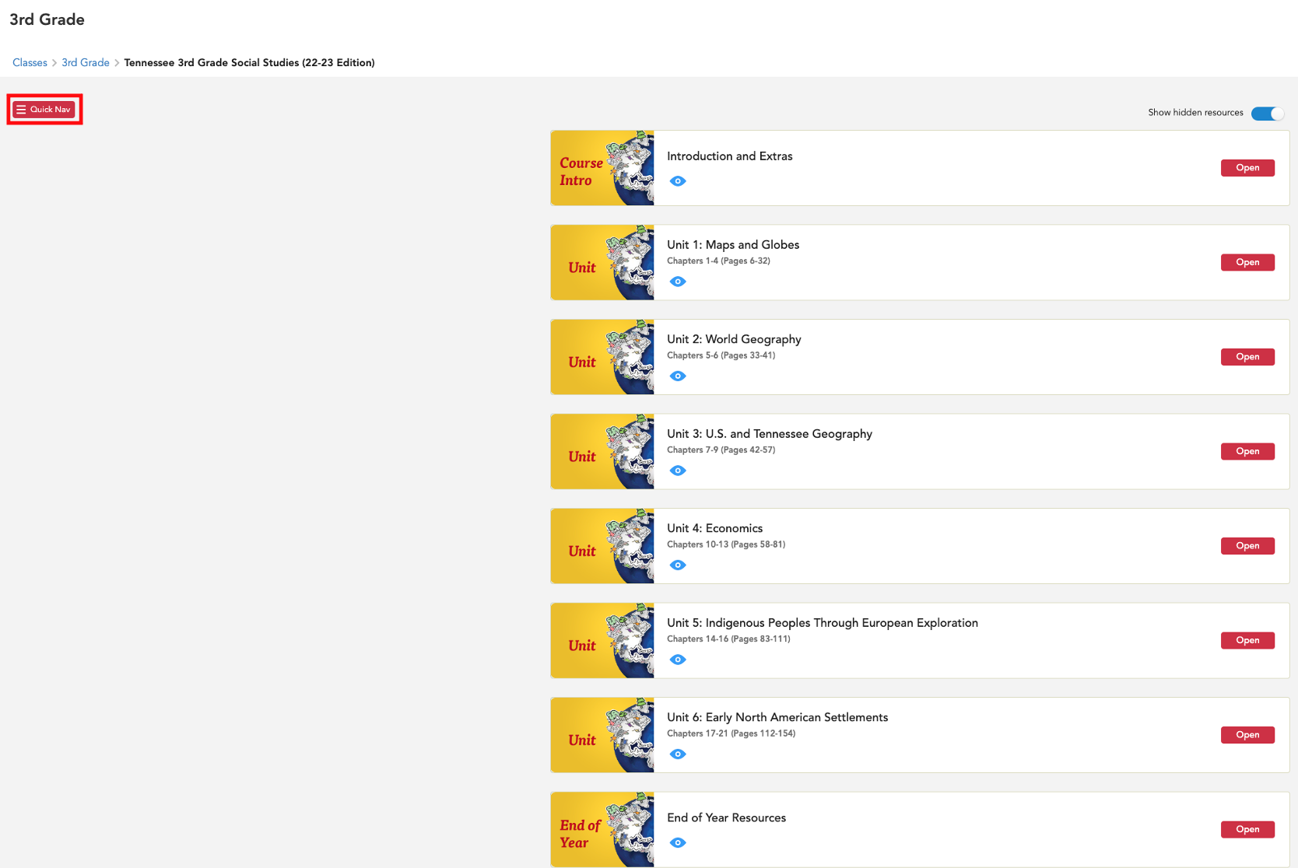Click the Unit 4 Economics thumbnail
This screenshot has height=868, width=1298.
click(602, 546)
